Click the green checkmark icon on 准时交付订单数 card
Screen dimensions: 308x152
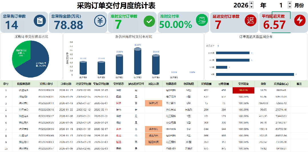(149, 21)
